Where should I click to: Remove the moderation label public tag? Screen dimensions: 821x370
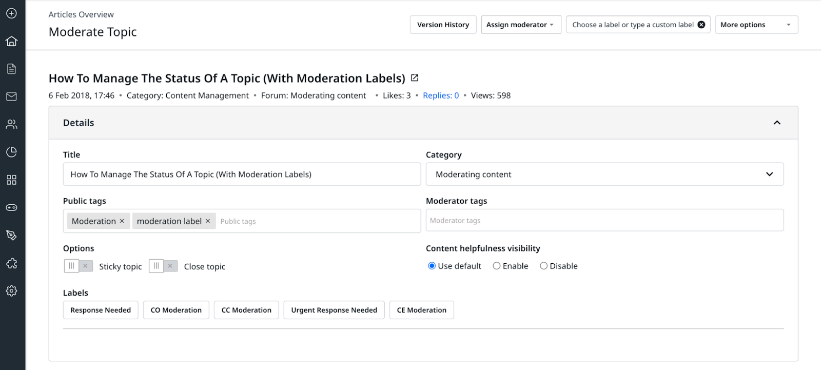208,221
